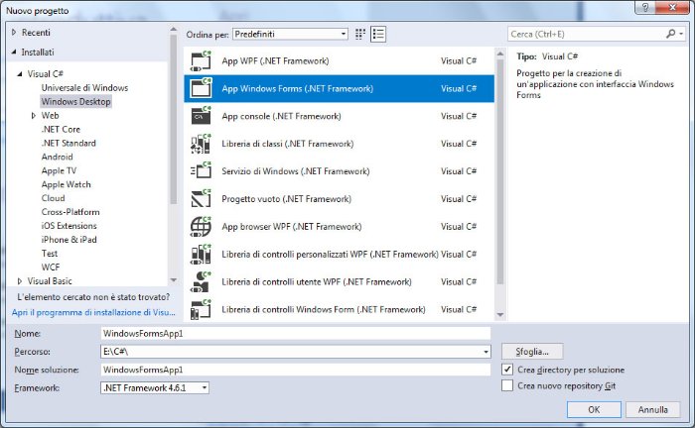Click the Sfoglia... browse button
The width and height of the screenshot is (695, 428).
point(532,352)
